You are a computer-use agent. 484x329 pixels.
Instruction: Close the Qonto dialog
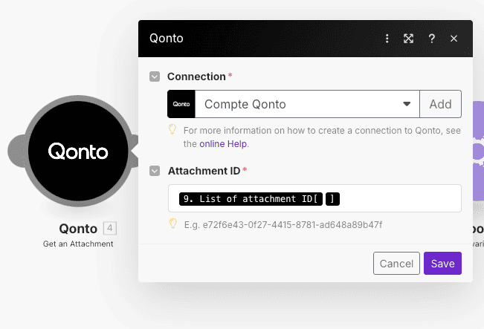coord(454,39)
